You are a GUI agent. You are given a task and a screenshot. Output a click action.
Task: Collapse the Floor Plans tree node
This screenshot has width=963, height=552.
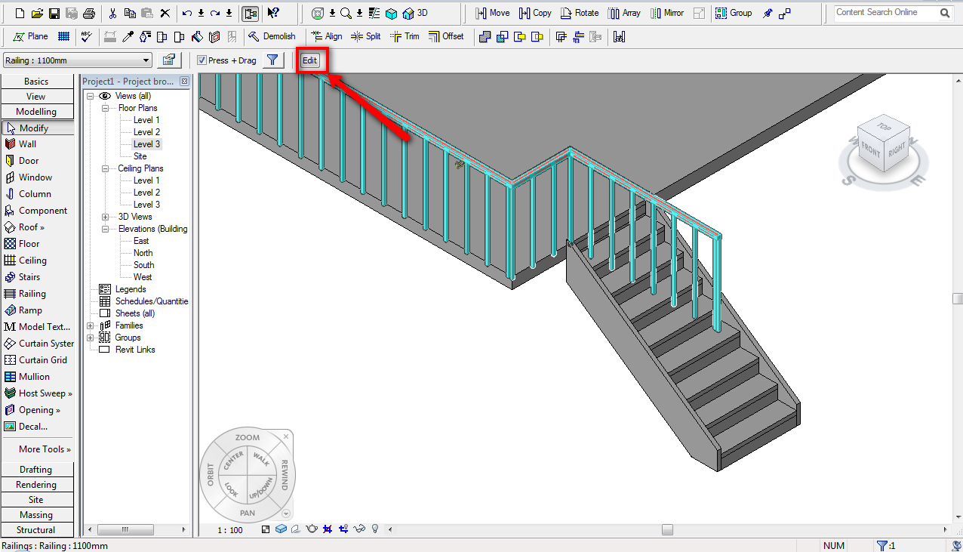[x=106, y=108]
